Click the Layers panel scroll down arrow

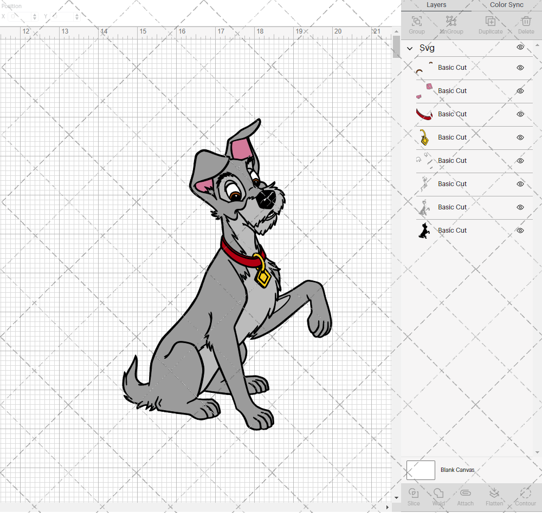click(537, 452)
